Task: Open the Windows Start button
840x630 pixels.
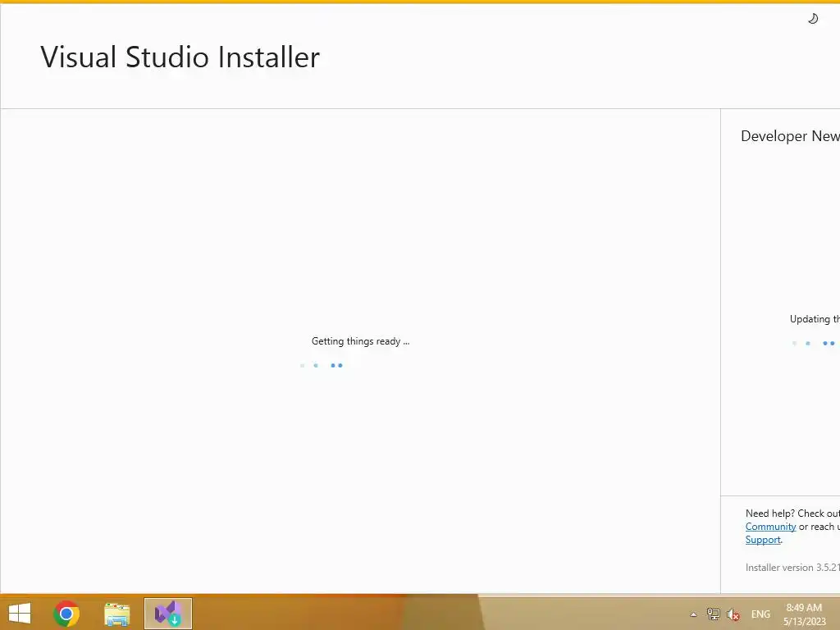Action: point(20,614)
